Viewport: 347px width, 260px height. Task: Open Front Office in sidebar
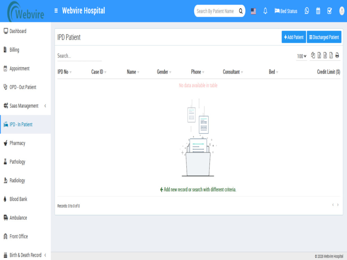click(x=25, y=236)
